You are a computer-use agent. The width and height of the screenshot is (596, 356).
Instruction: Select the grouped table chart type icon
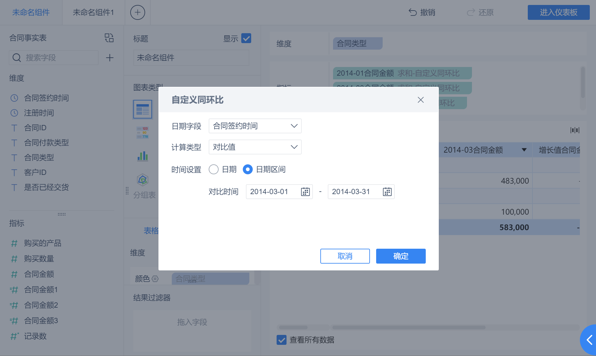coord(143,109)
